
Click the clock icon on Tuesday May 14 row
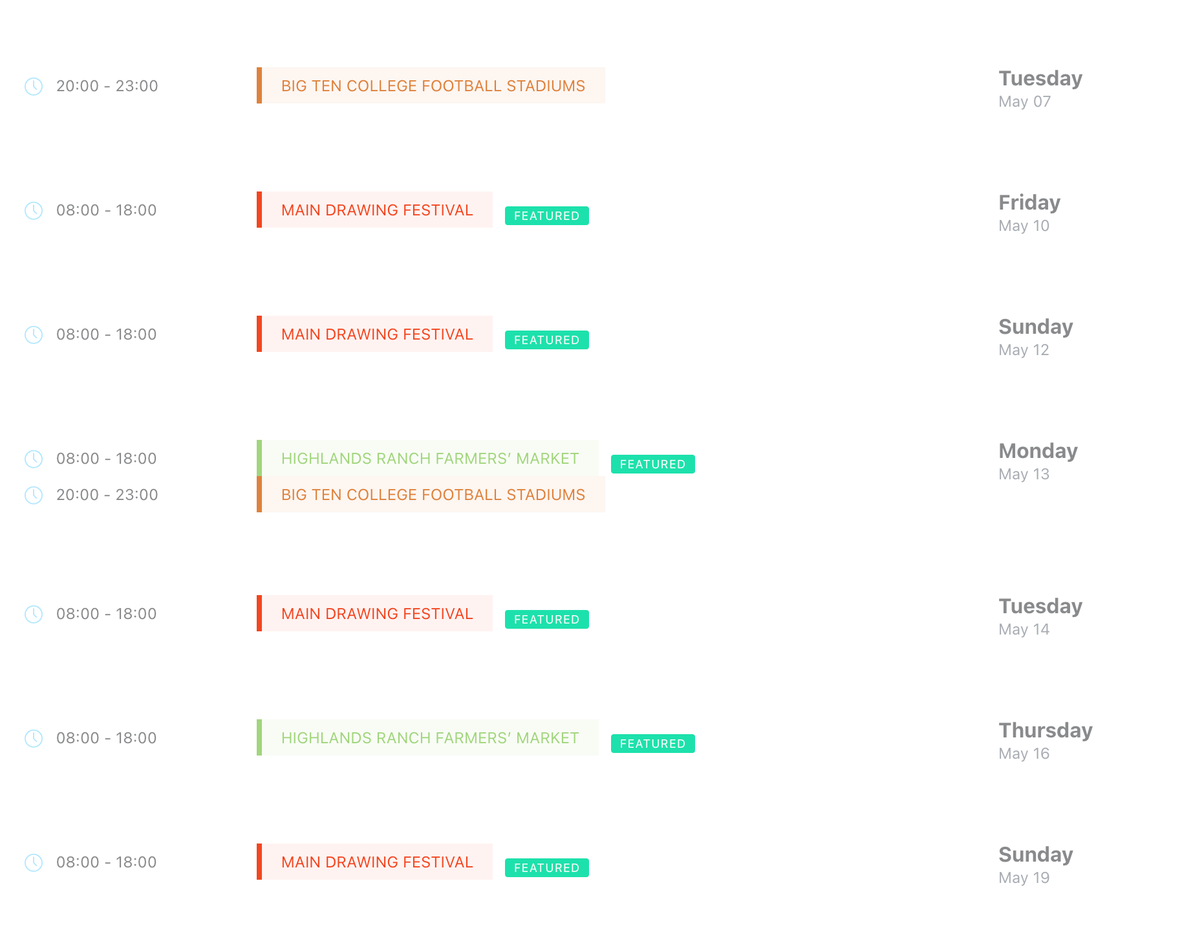click(34, 614)
